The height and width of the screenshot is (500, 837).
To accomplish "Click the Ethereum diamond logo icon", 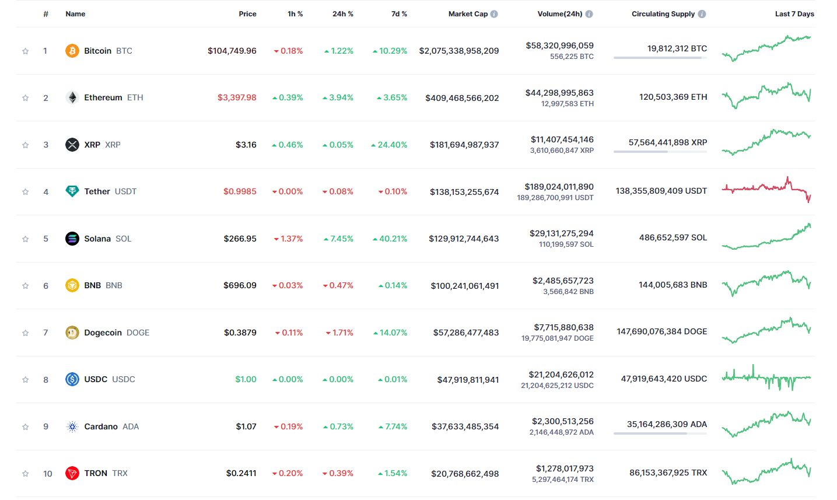I will coord(72,97).
